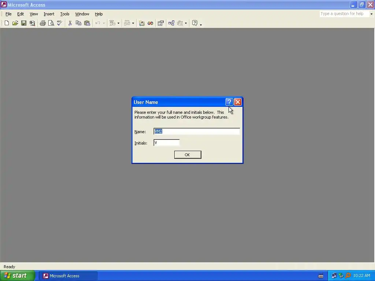Image resolution: width=375 pixels, height=281 pixels.
Task: Click the Access key icon in title bar
Action: [x=4, y=4]
